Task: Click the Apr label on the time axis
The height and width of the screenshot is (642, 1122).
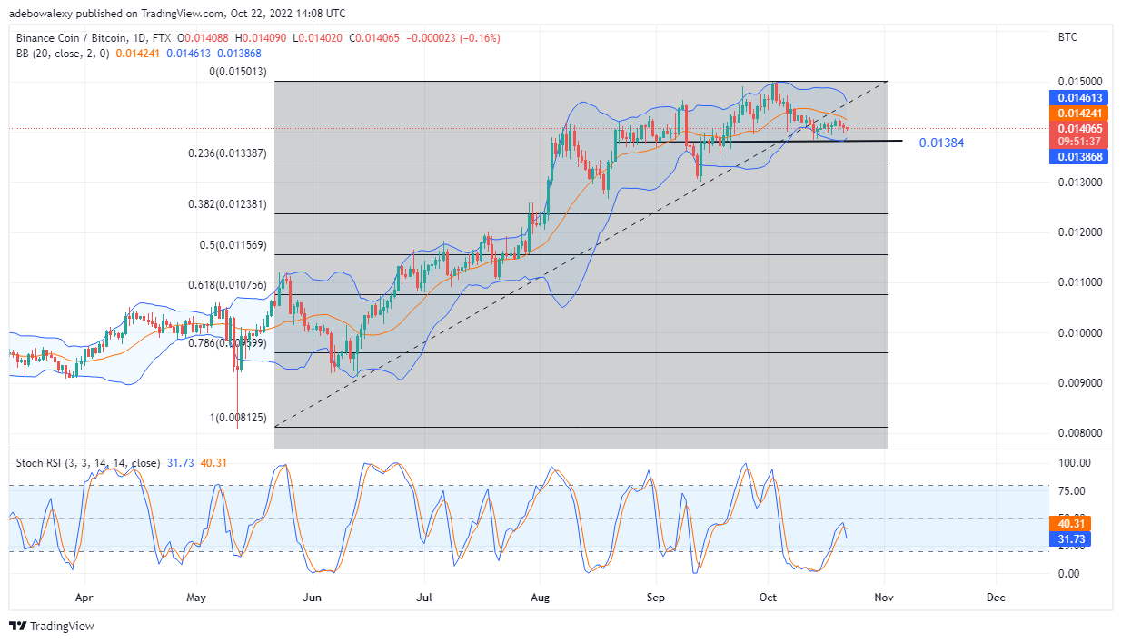Action: point(84,598)
